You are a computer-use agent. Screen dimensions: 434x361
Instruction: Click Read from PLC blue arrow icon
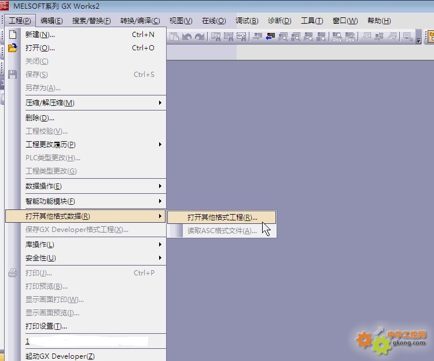coord(270,36)
